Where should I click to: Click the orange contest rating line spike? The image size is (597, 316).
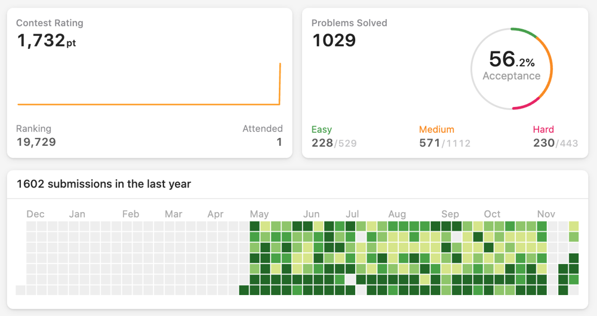click(280, 84)
